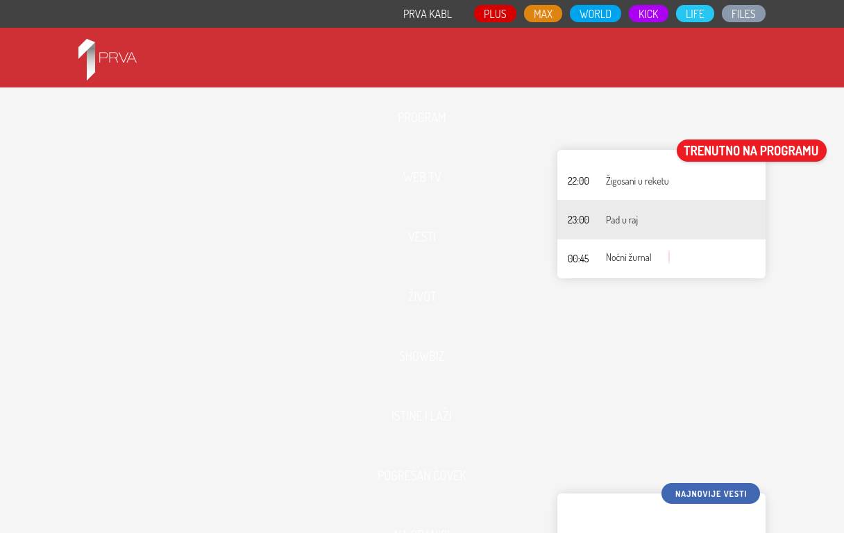
Task: Select the red PLUS channel button
Action: pos(495,14)
